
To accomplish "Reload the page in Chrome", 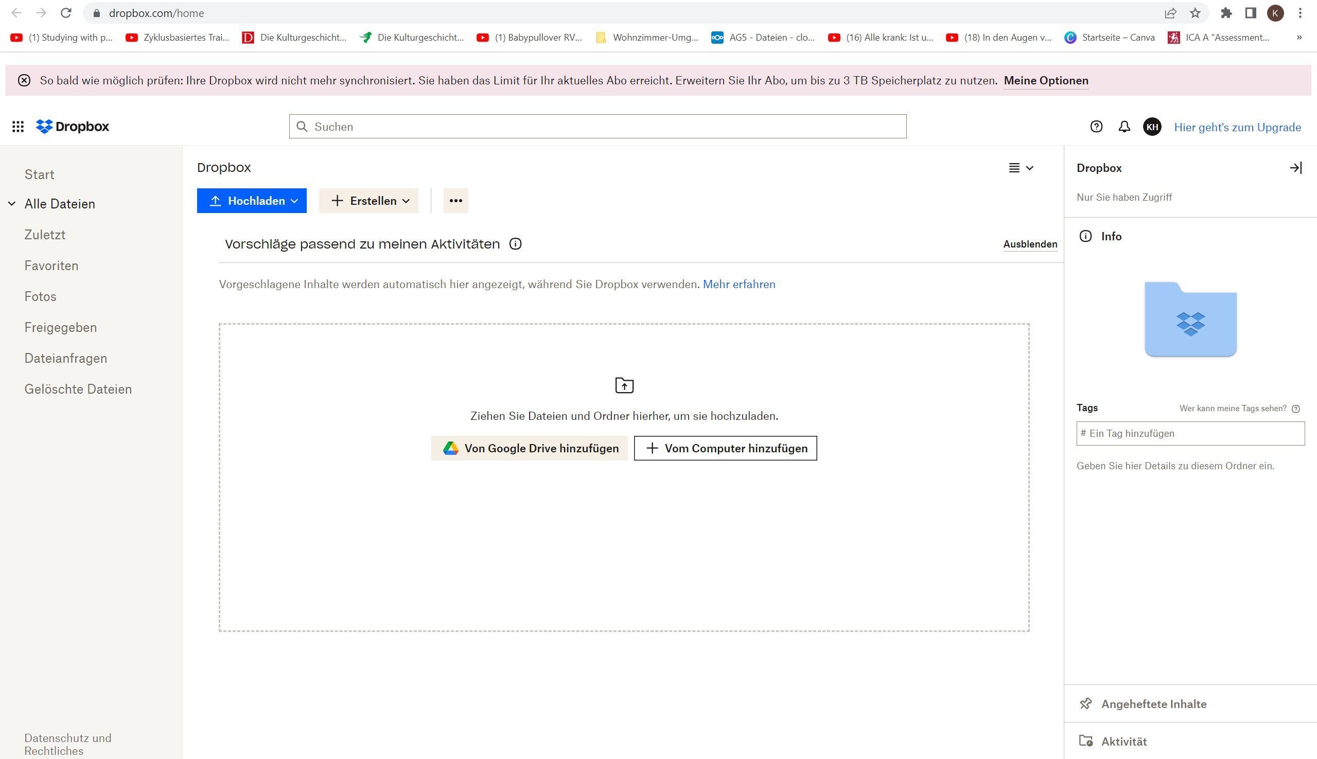I will click(x=66, y=13).
